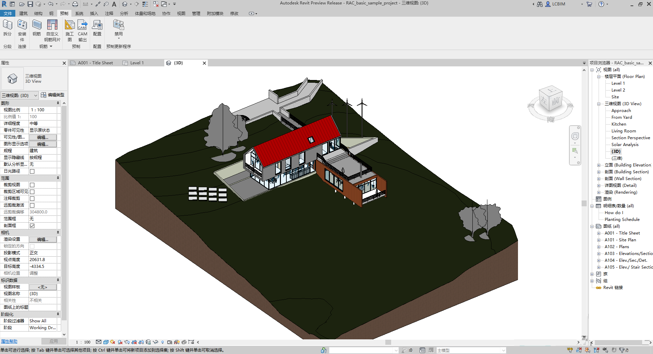Open the 主模型 design options dropdown
Viewport: 653px width, 354px height.
471,350
